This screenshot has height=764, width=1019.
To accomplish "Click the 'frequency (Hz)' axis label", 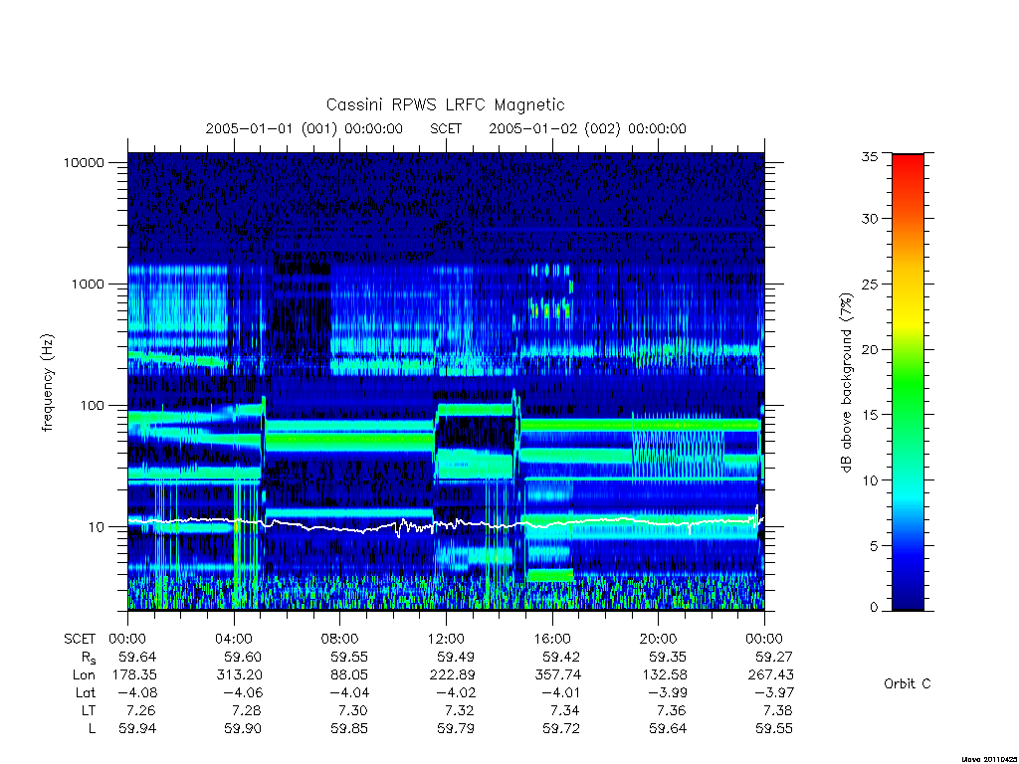I will tap(48, 383).
